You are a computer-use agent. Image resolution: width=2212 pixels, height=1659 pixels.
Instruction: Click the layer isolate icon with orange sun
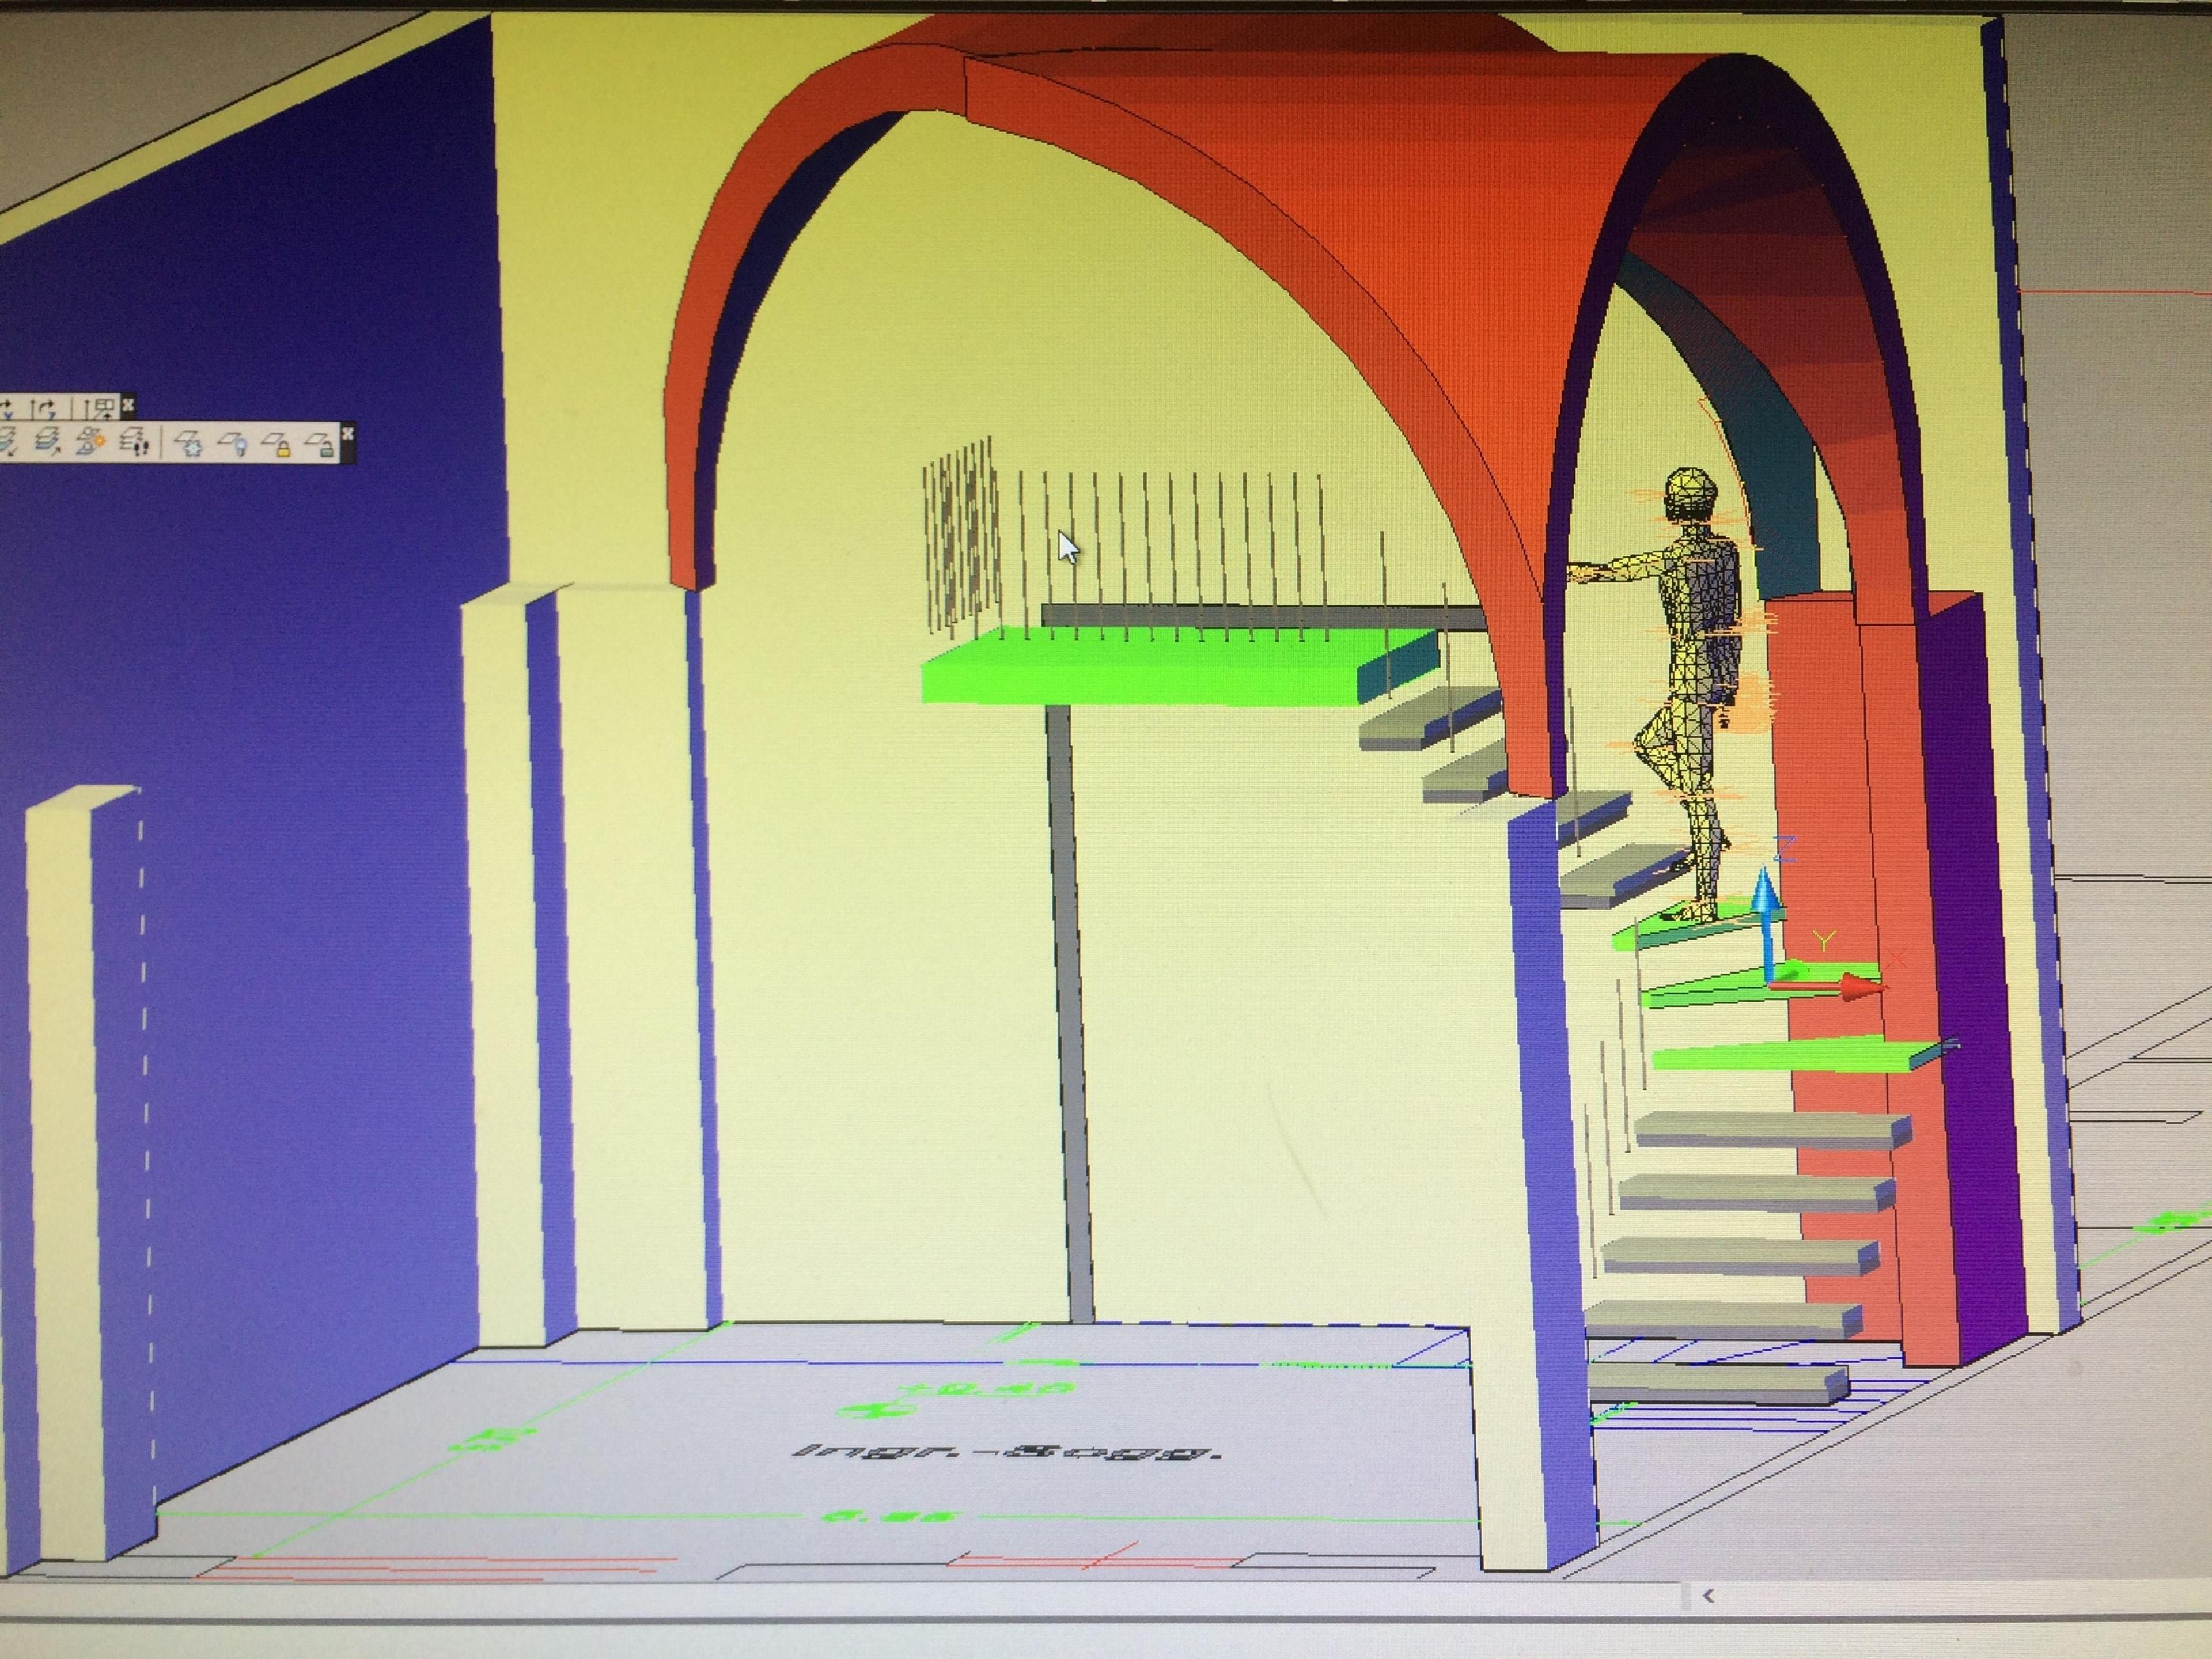[91, 441]
